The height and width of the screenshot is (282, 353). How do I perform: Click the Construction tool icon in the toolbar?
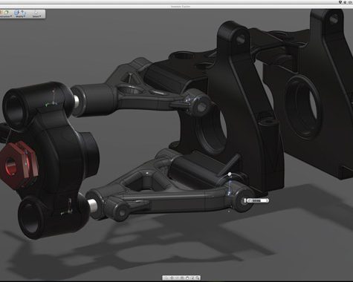pos(5,12)
